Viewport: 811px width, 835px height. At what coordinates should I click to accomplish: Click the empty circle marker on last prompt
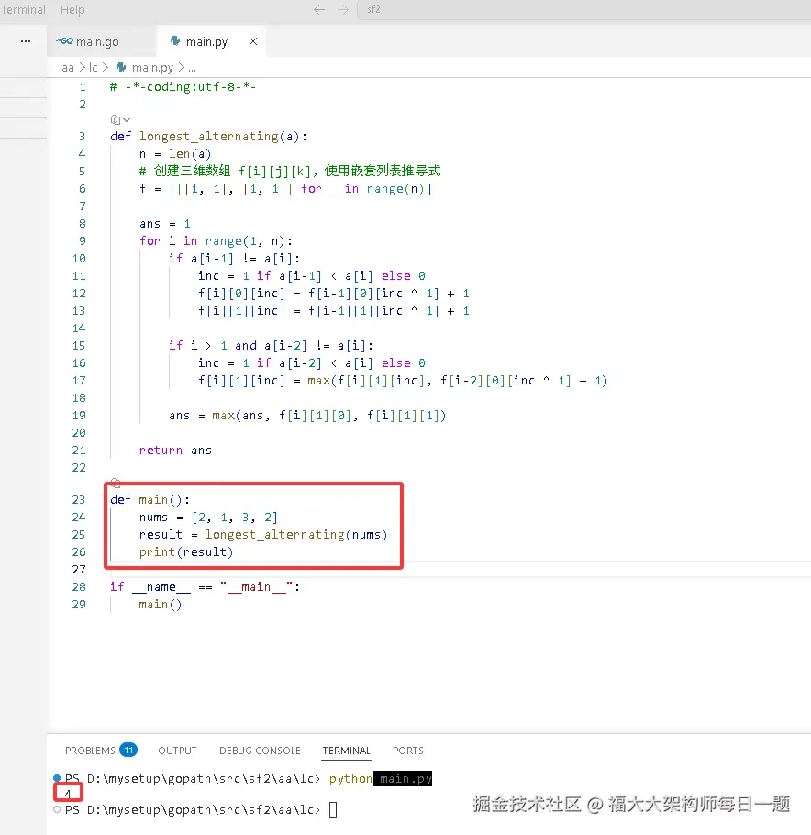[x=57, y=809]
